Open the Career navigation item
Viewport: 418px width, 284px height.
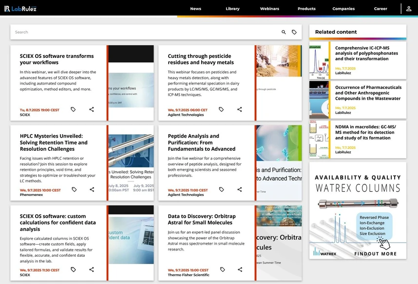point(380,9)
